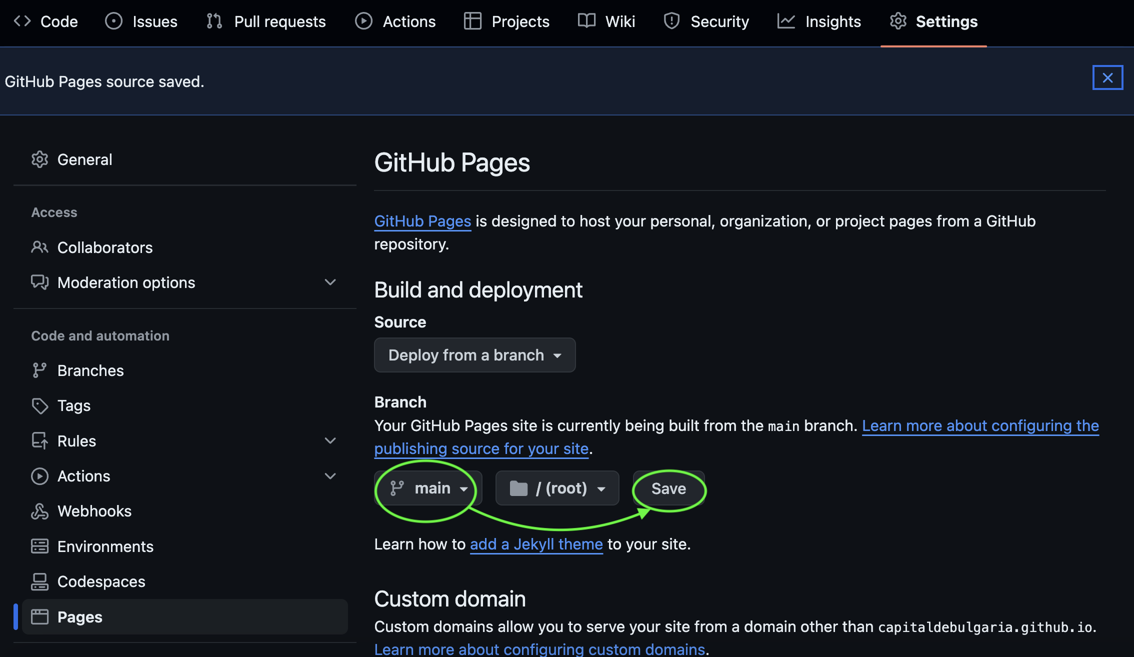Open the Code tab
The image size is (1134, 657).
coord(45,21)
